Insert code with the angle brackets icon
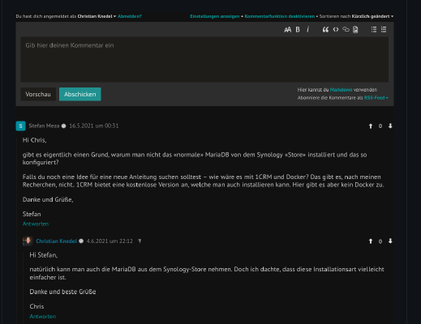 point(336,29)
